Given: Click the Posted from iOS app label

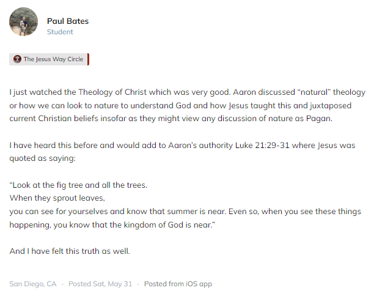Looking at the screenshot, I should (178, 284).
